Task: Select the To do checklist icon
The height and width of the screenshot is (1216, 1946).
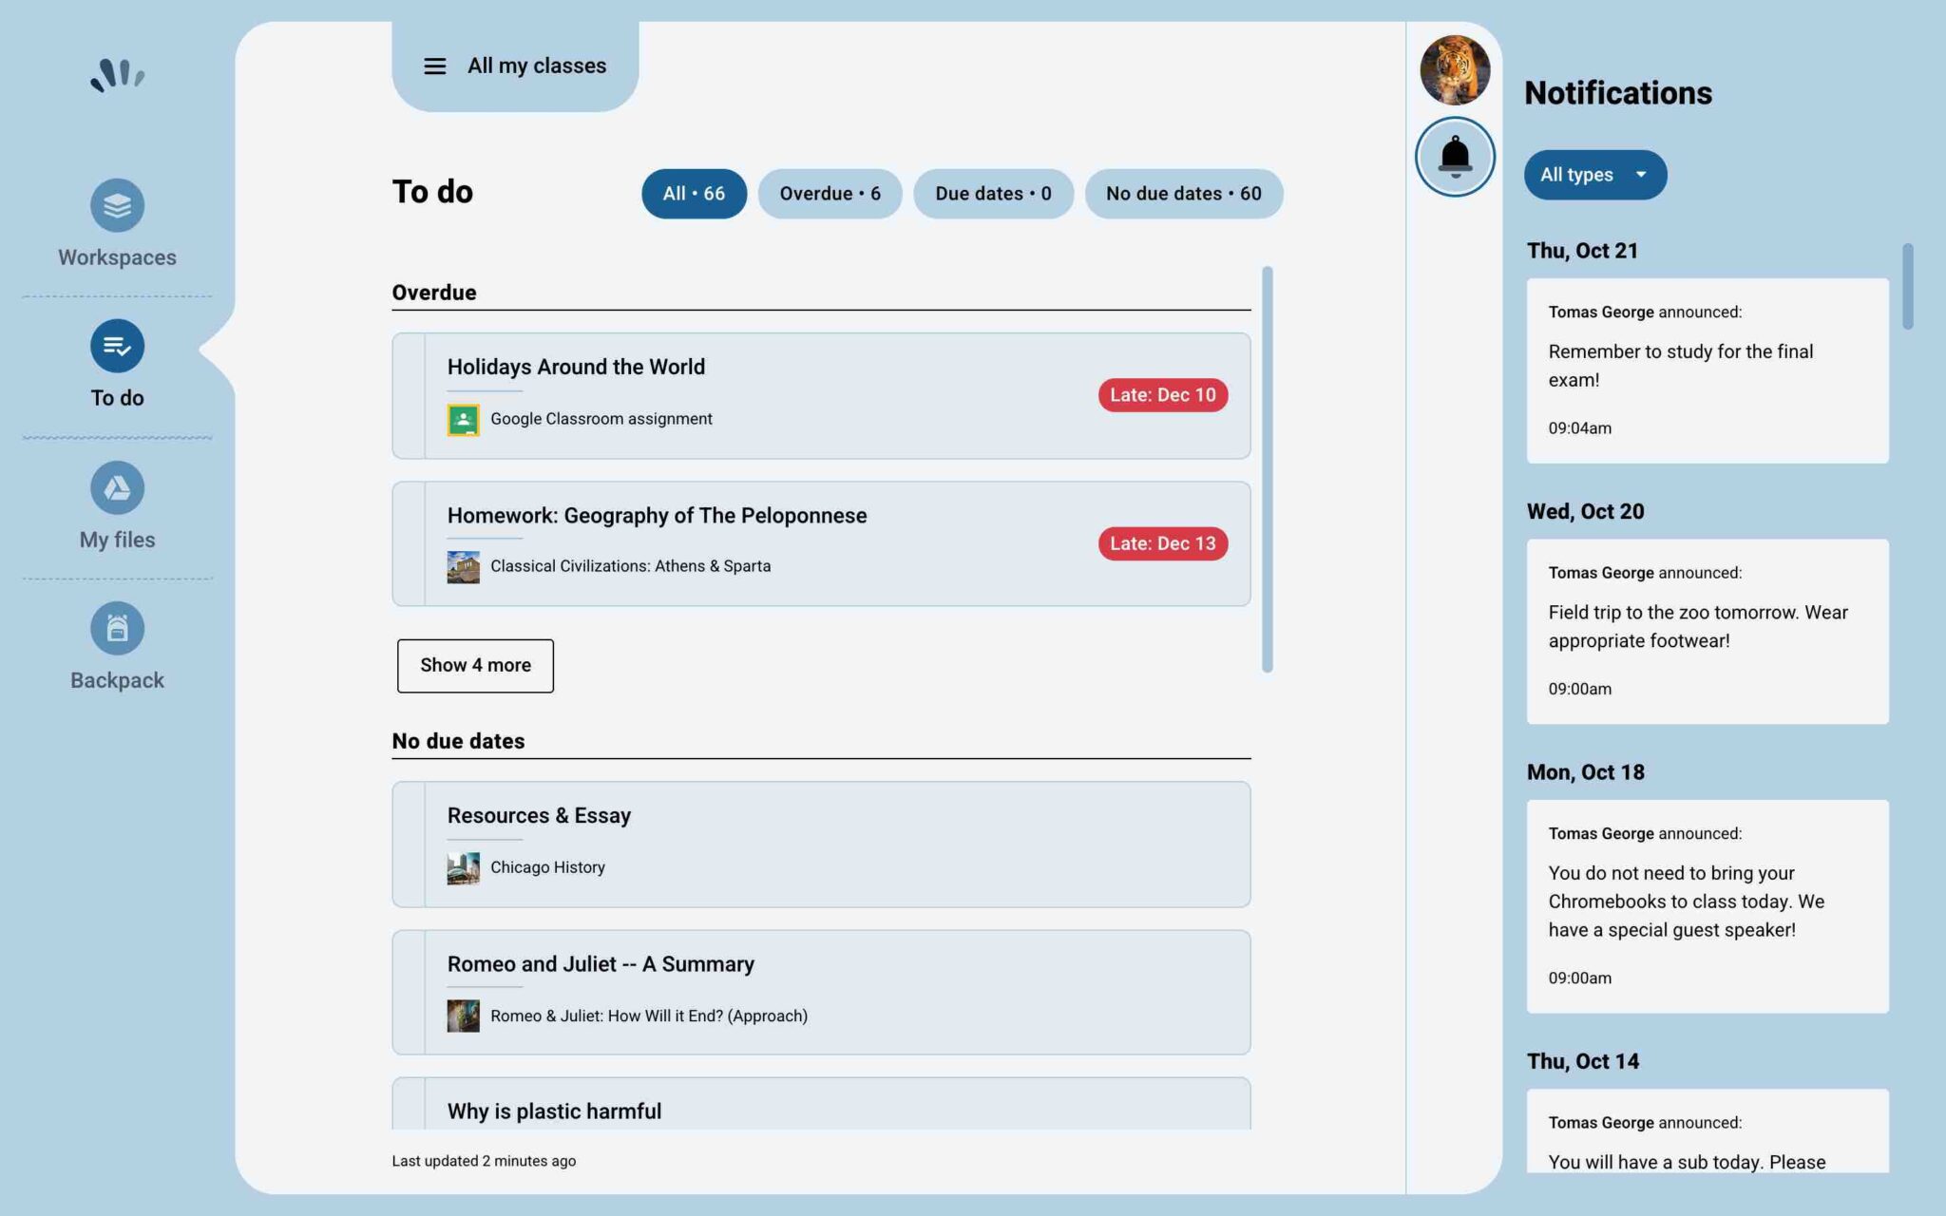Action: point(117,346)
